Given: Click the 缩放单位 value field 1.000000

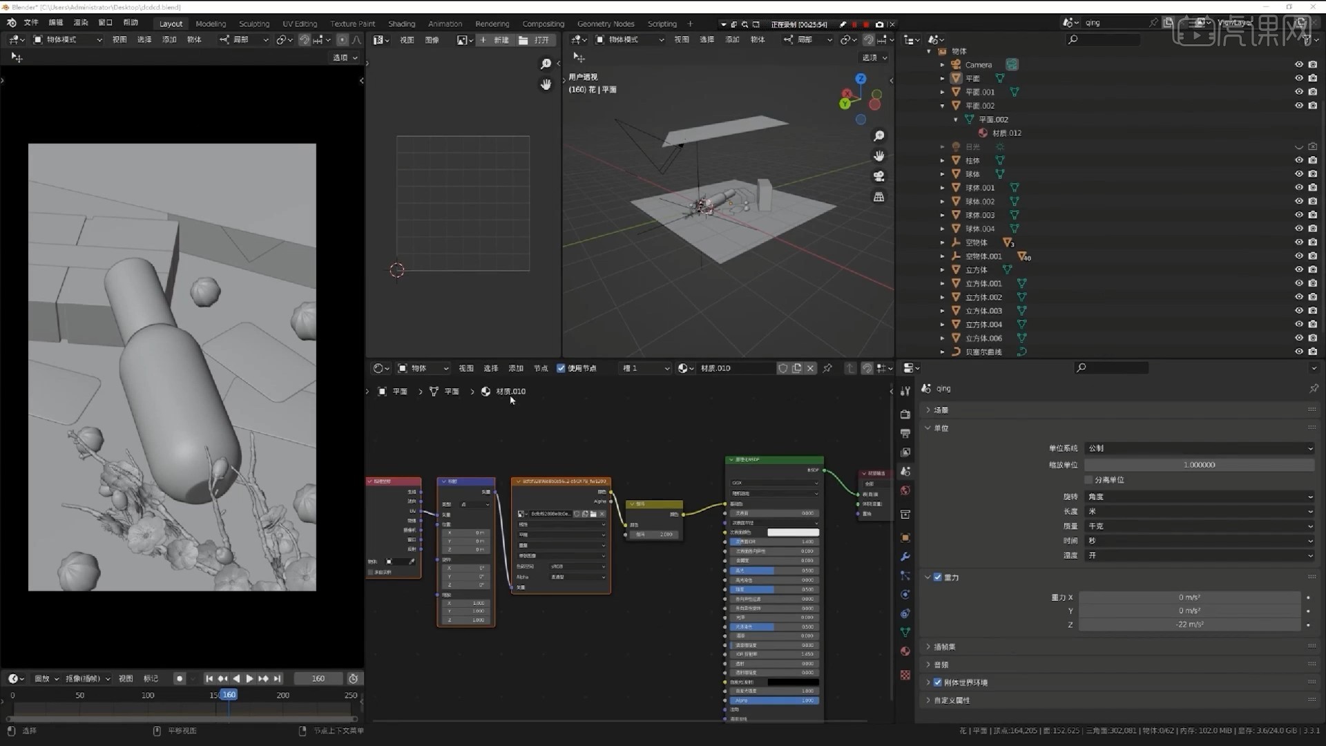Looking at the screenshot, I should coord(1200,465).
